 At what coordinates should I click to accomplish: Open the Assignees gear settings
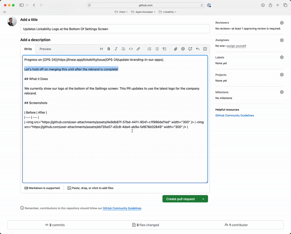pyautogui.click(x=282, y=40)
